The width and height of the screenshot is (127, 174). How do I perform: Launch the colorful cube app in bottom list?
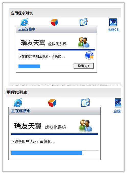point(52,103)
